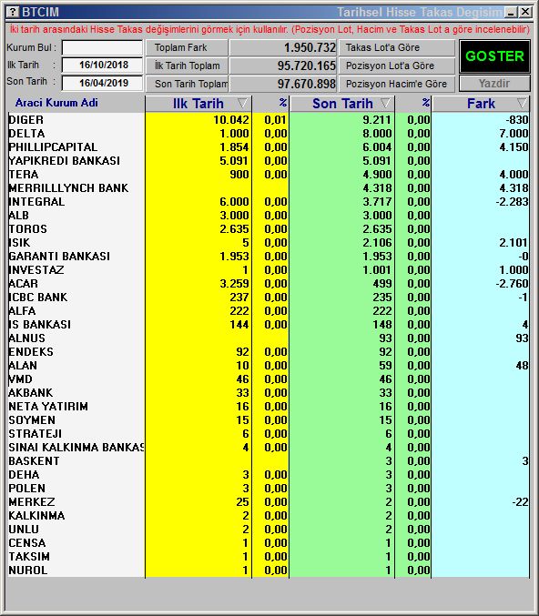Click the GOSTER button
The width and height of the screenshot is (539, 616).
click(x=494, y=56)
